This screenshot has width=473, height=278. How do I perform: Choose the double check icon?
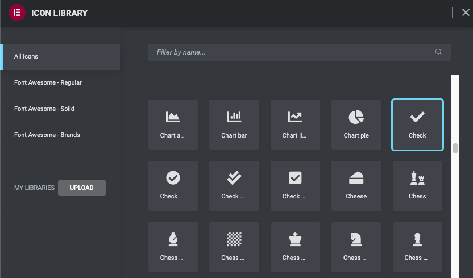point(234,186)
